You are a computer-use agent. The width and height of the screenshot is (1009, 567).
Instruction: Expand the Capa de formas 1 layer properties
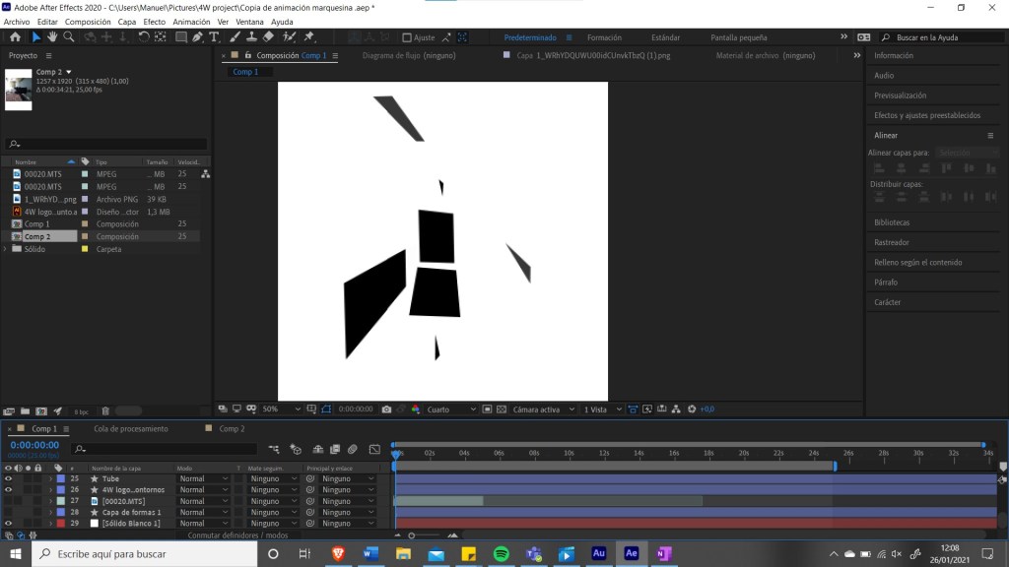click(x=50, y=513)
